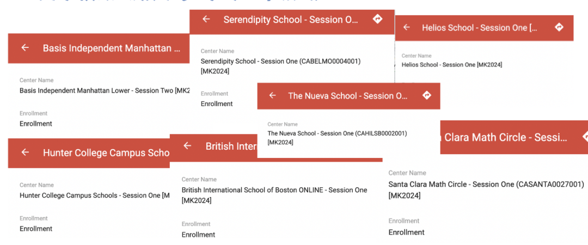
Task: Click Enrollment value under Serendipity School
Action: (x=217, y=103)
